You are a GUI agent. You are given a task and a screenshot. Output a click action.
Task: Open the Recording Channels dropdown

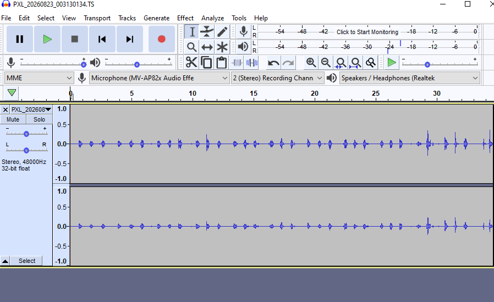(x=277, y=78)
